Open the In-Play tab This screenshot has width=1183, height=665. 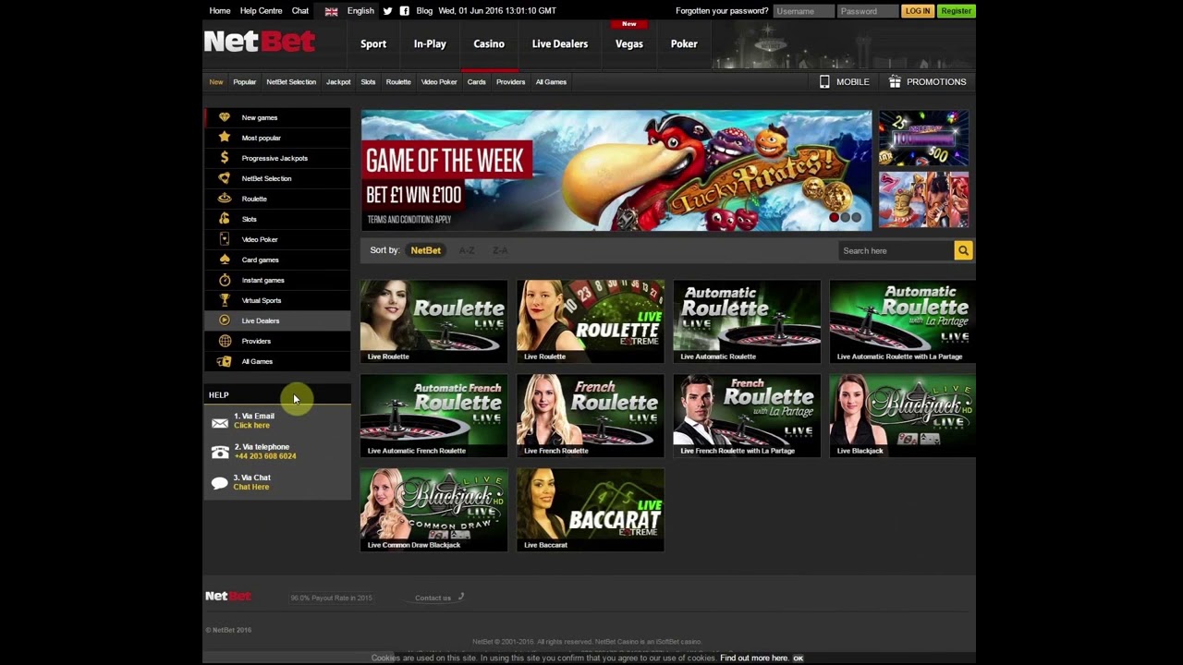[x=430, y=43]
